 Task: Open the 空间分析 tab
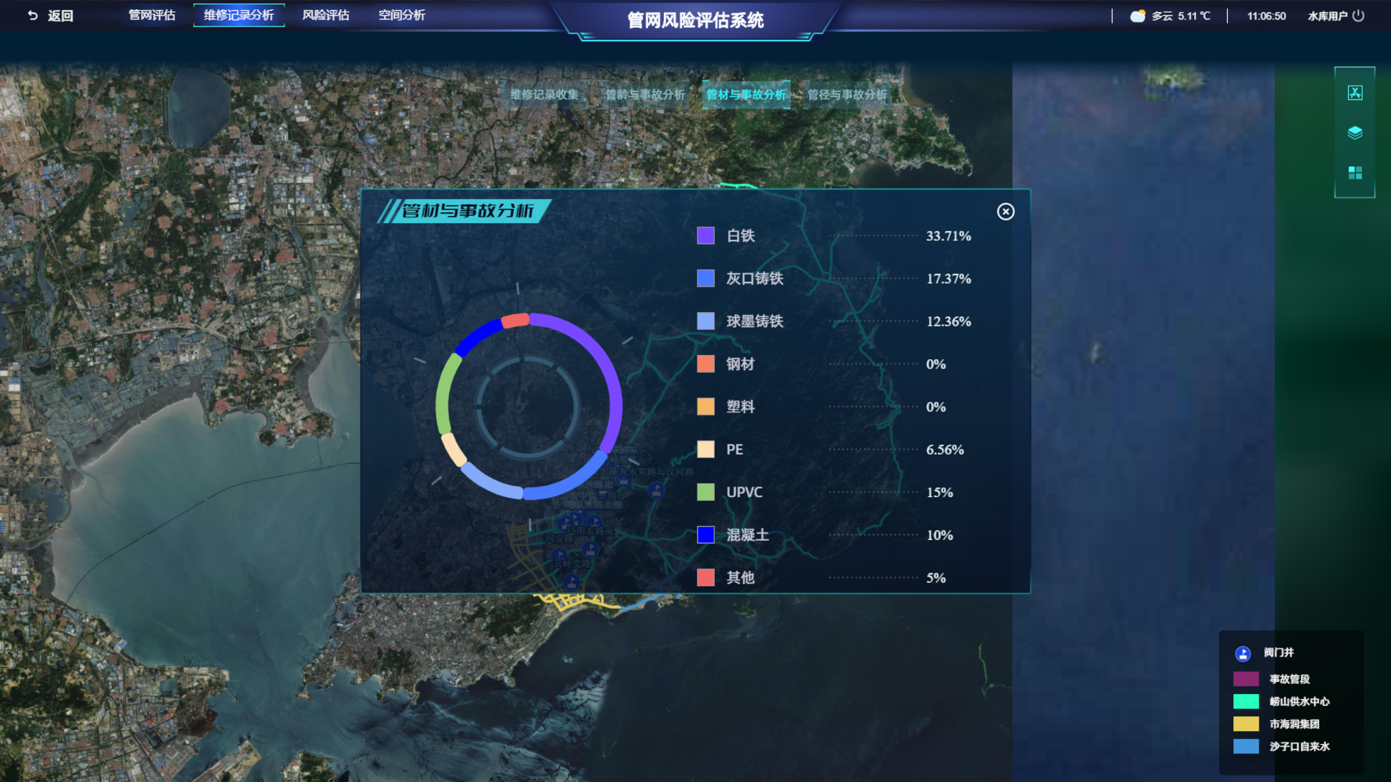(402, 15)
